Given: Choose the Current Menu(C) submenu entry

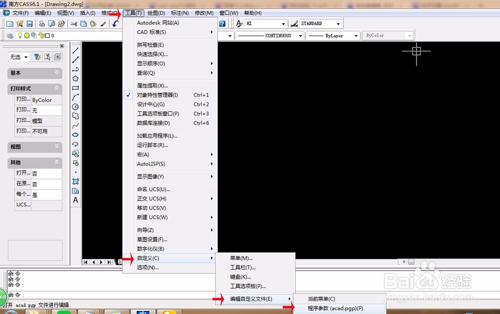Looking at the screenshot, I should coord(339,299).
